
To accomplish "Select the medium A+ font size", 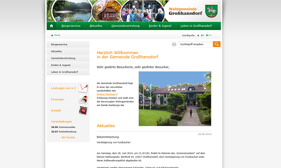I will pyautogui.click(x=203, y=36).
